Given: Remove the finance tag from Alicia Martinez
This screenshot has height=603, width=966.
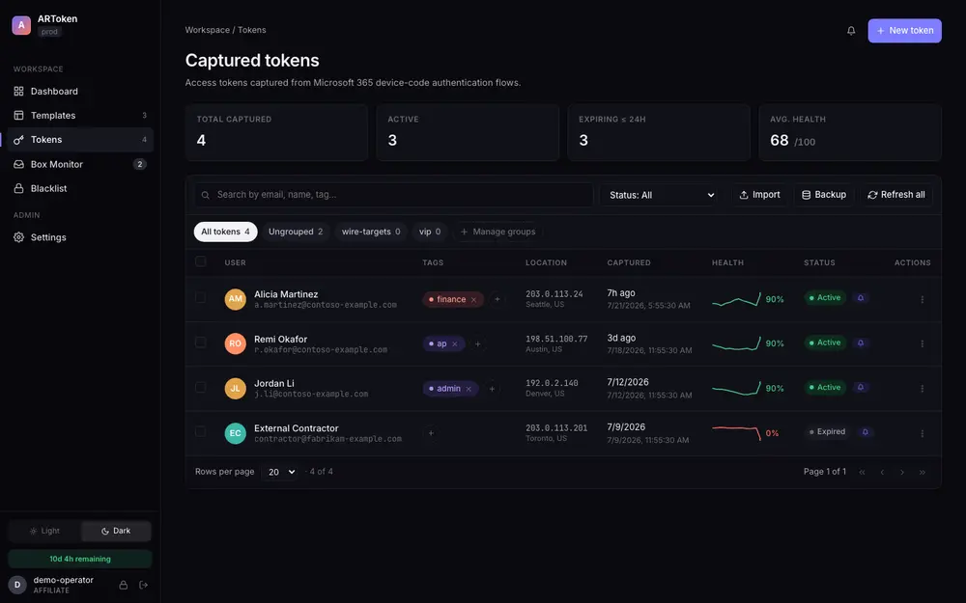Looking at the screenshot, I should click(x=473, y=300).
